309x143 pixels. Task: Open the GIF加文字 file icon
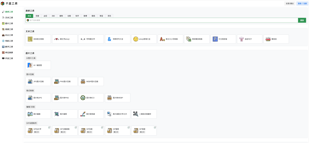point(30,131)
